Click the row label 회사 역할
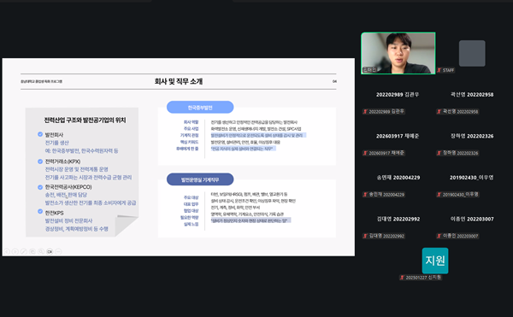The width and height of the screenshot is (513, 317). pyautogui.click(x=191, y=122)
